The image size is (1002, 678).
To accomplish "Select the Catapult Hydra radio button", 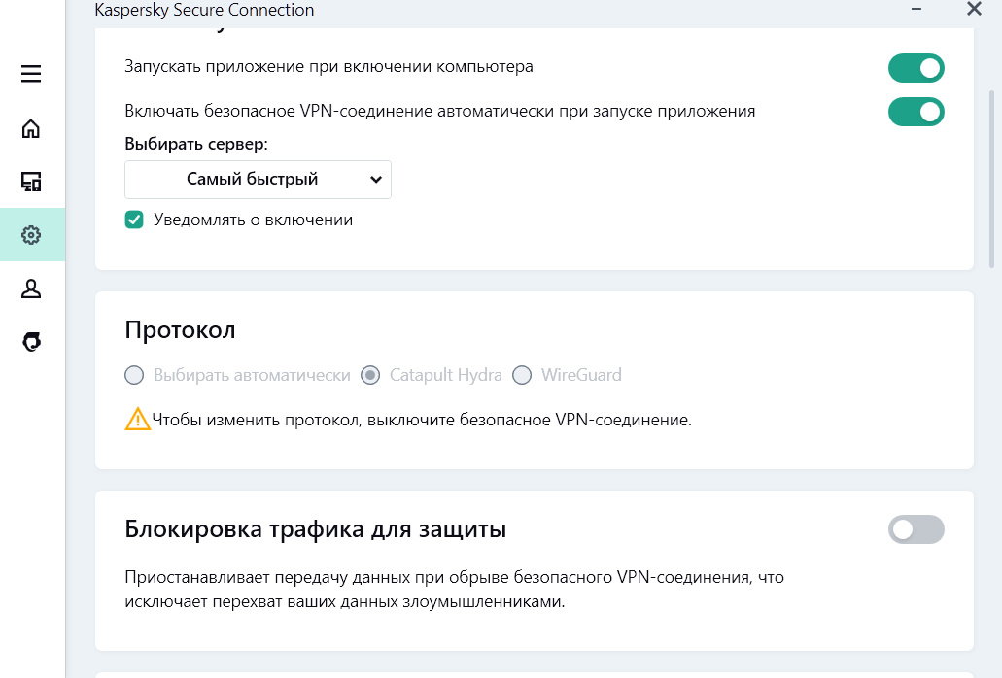I will click(370, 375).
